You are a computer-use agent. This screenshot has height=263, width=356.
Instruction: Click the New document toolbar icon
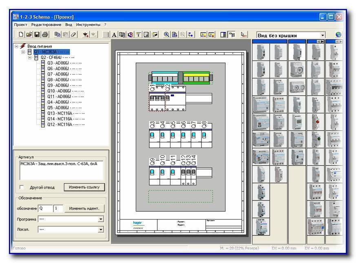coord(21,35)
